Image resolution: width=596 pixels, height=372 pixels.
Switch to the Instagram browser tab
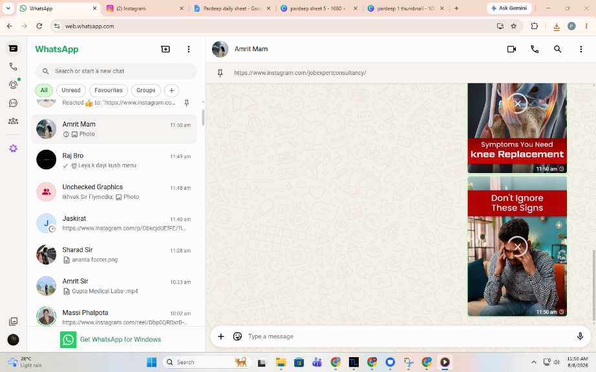click(x=145, y=8)
